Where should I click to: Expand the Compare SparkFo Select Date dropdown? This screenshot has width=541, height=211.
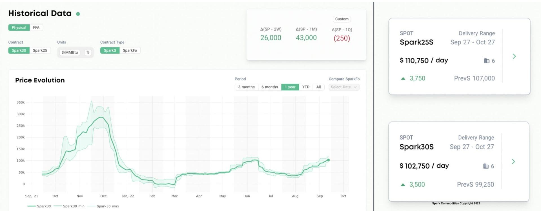click(x=344, y=87)
